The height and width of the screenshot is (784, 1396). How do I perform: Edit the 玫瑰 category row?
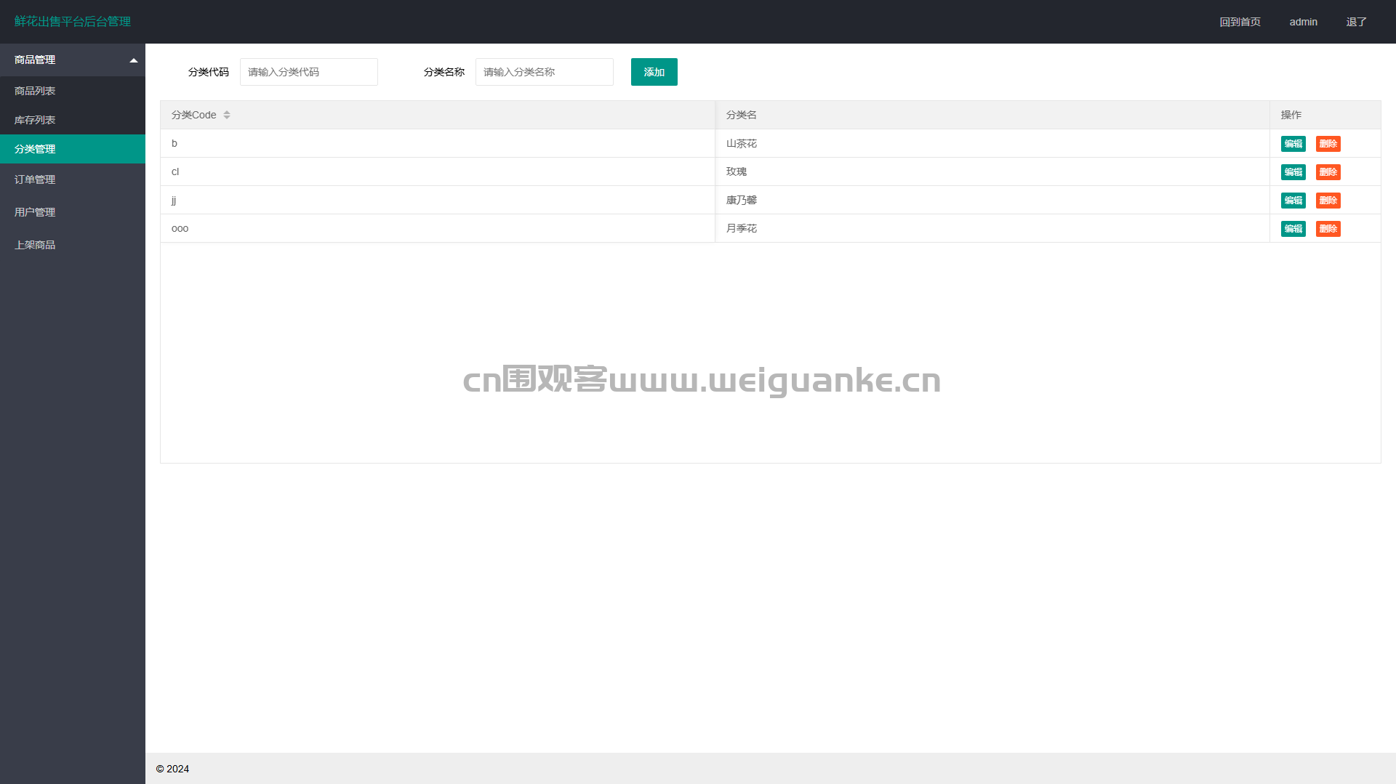click(1293, 172)
